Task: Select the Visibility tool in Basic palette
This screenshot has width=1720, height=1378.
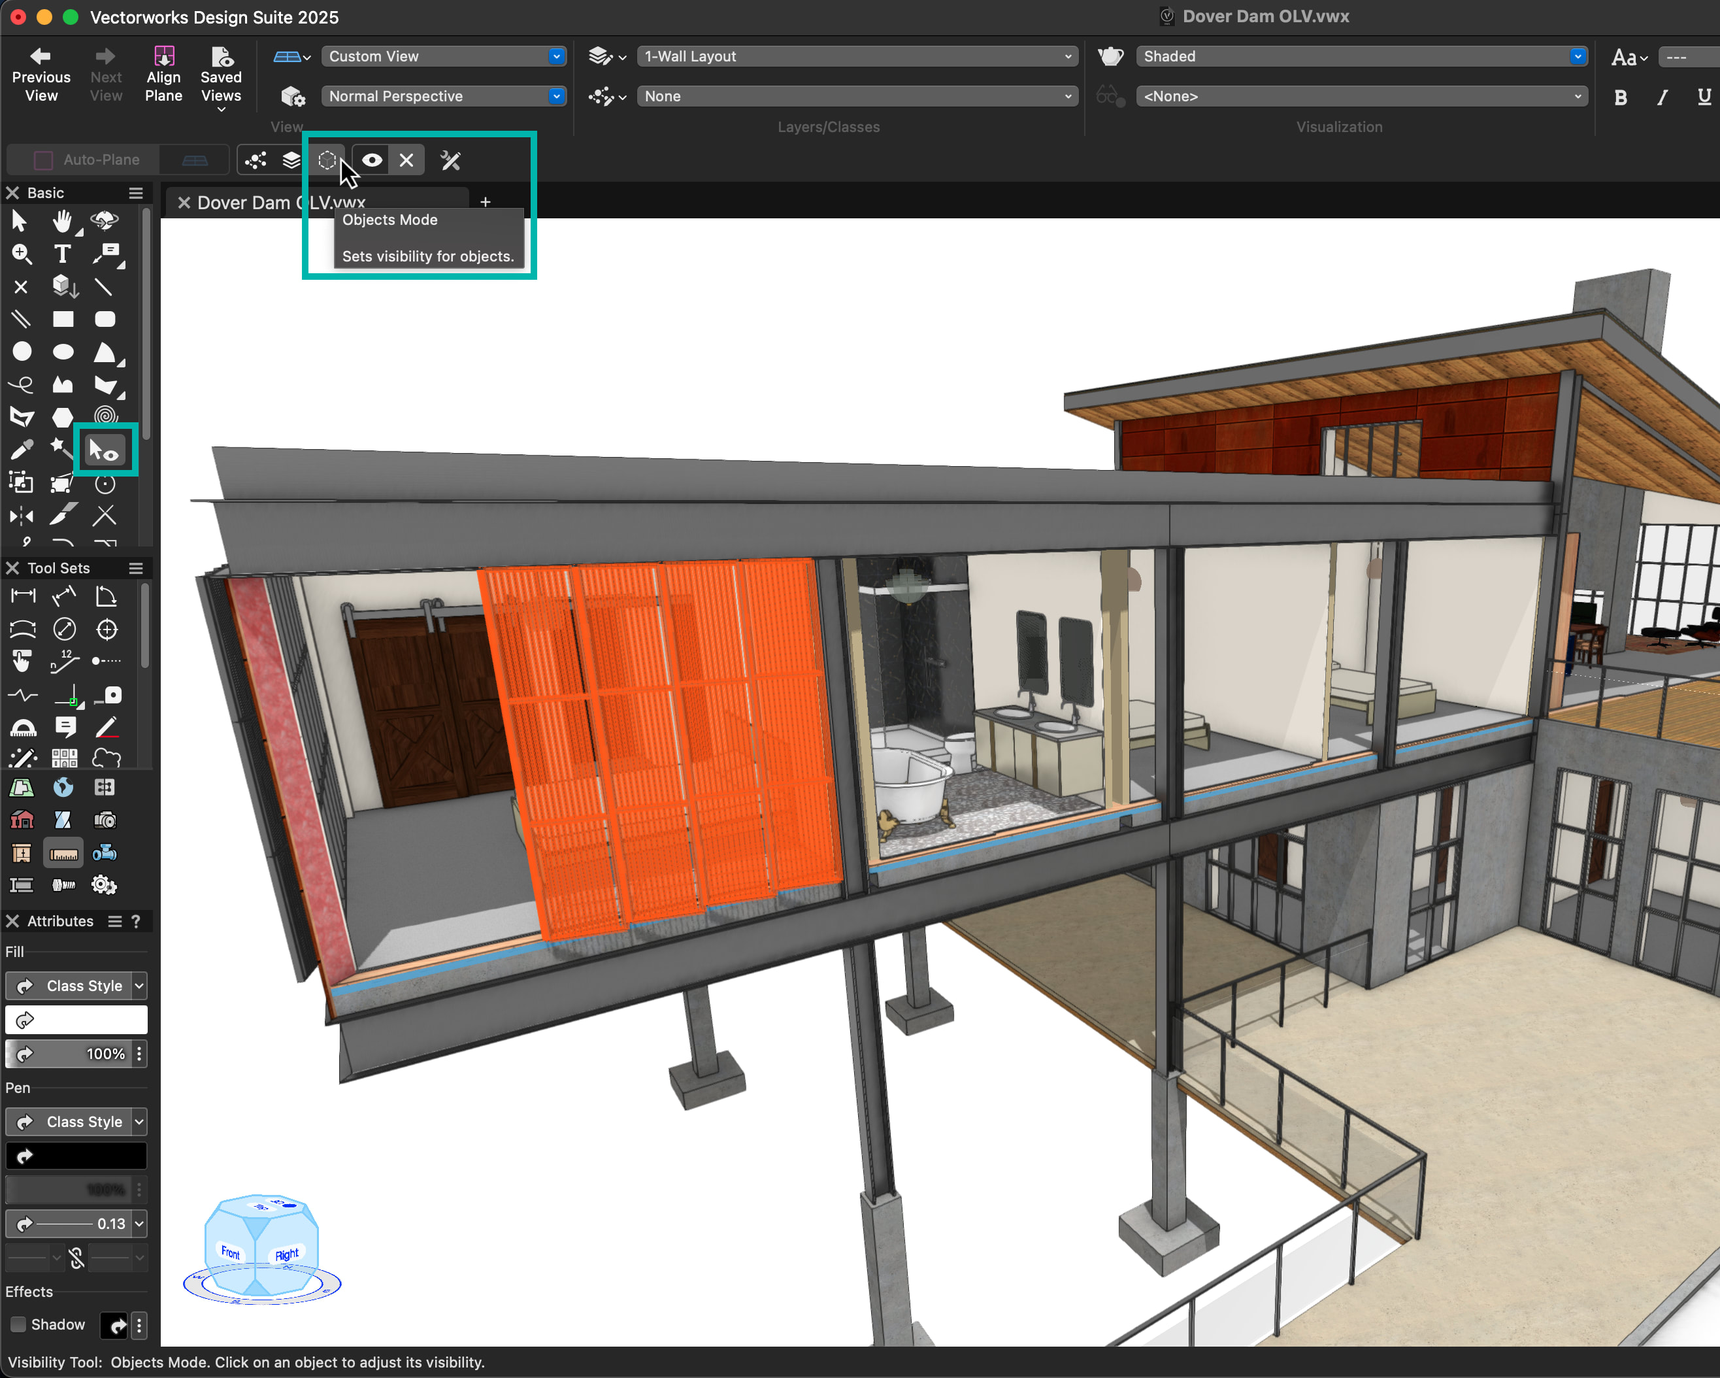Action: 105,451
